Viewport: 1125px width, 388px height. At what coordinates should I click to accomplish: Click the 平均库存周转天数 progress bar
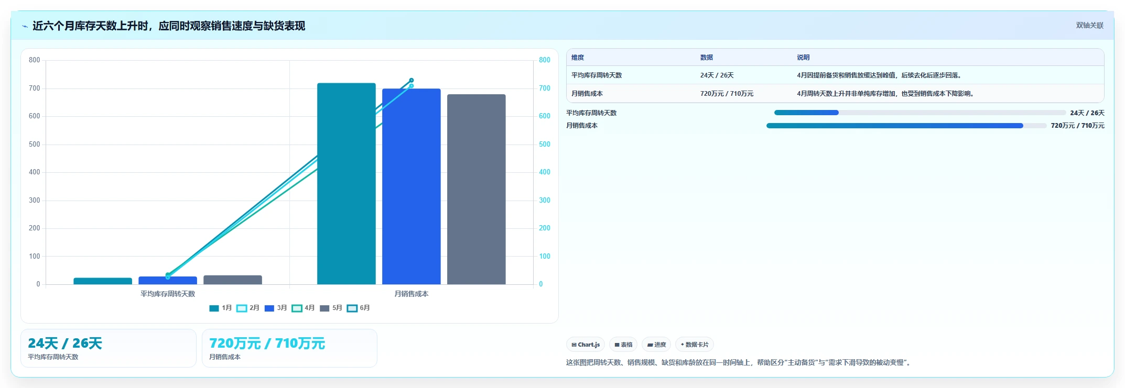pyautogui.click(x=920, y=113)
